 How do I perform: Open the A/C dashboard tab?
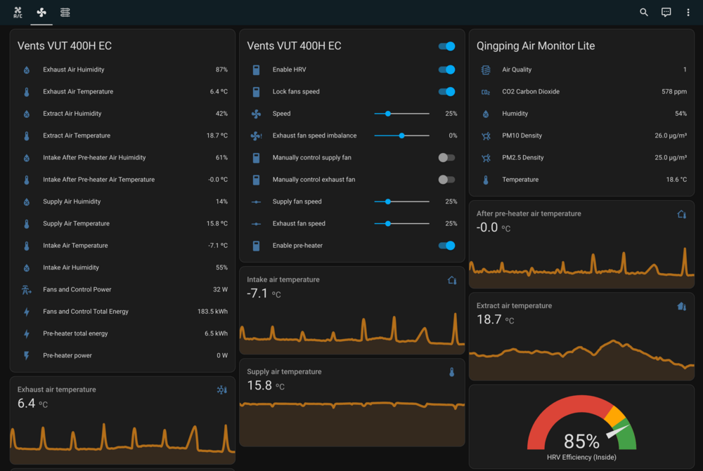[x=18, y=12]
